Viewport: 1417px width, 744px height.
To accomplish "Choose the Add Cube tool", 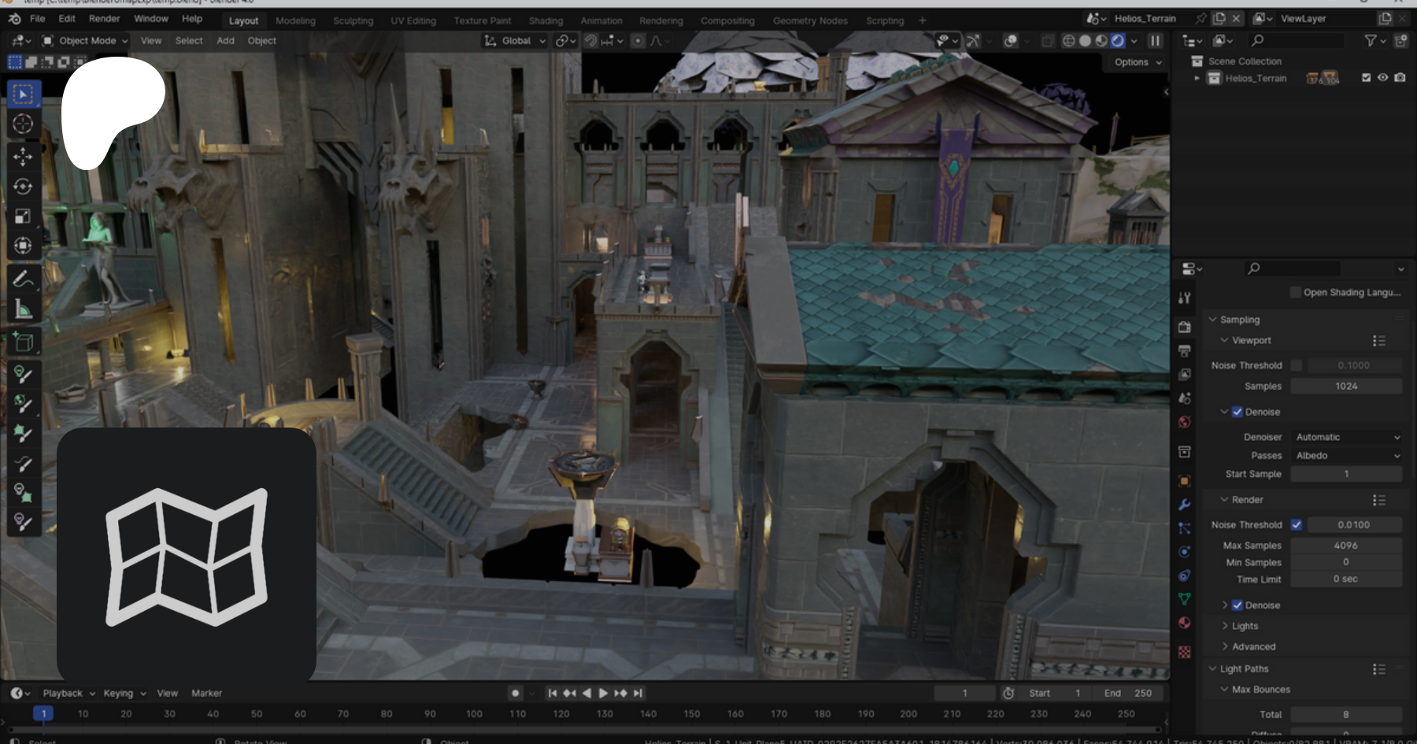I will coord(23,342).
